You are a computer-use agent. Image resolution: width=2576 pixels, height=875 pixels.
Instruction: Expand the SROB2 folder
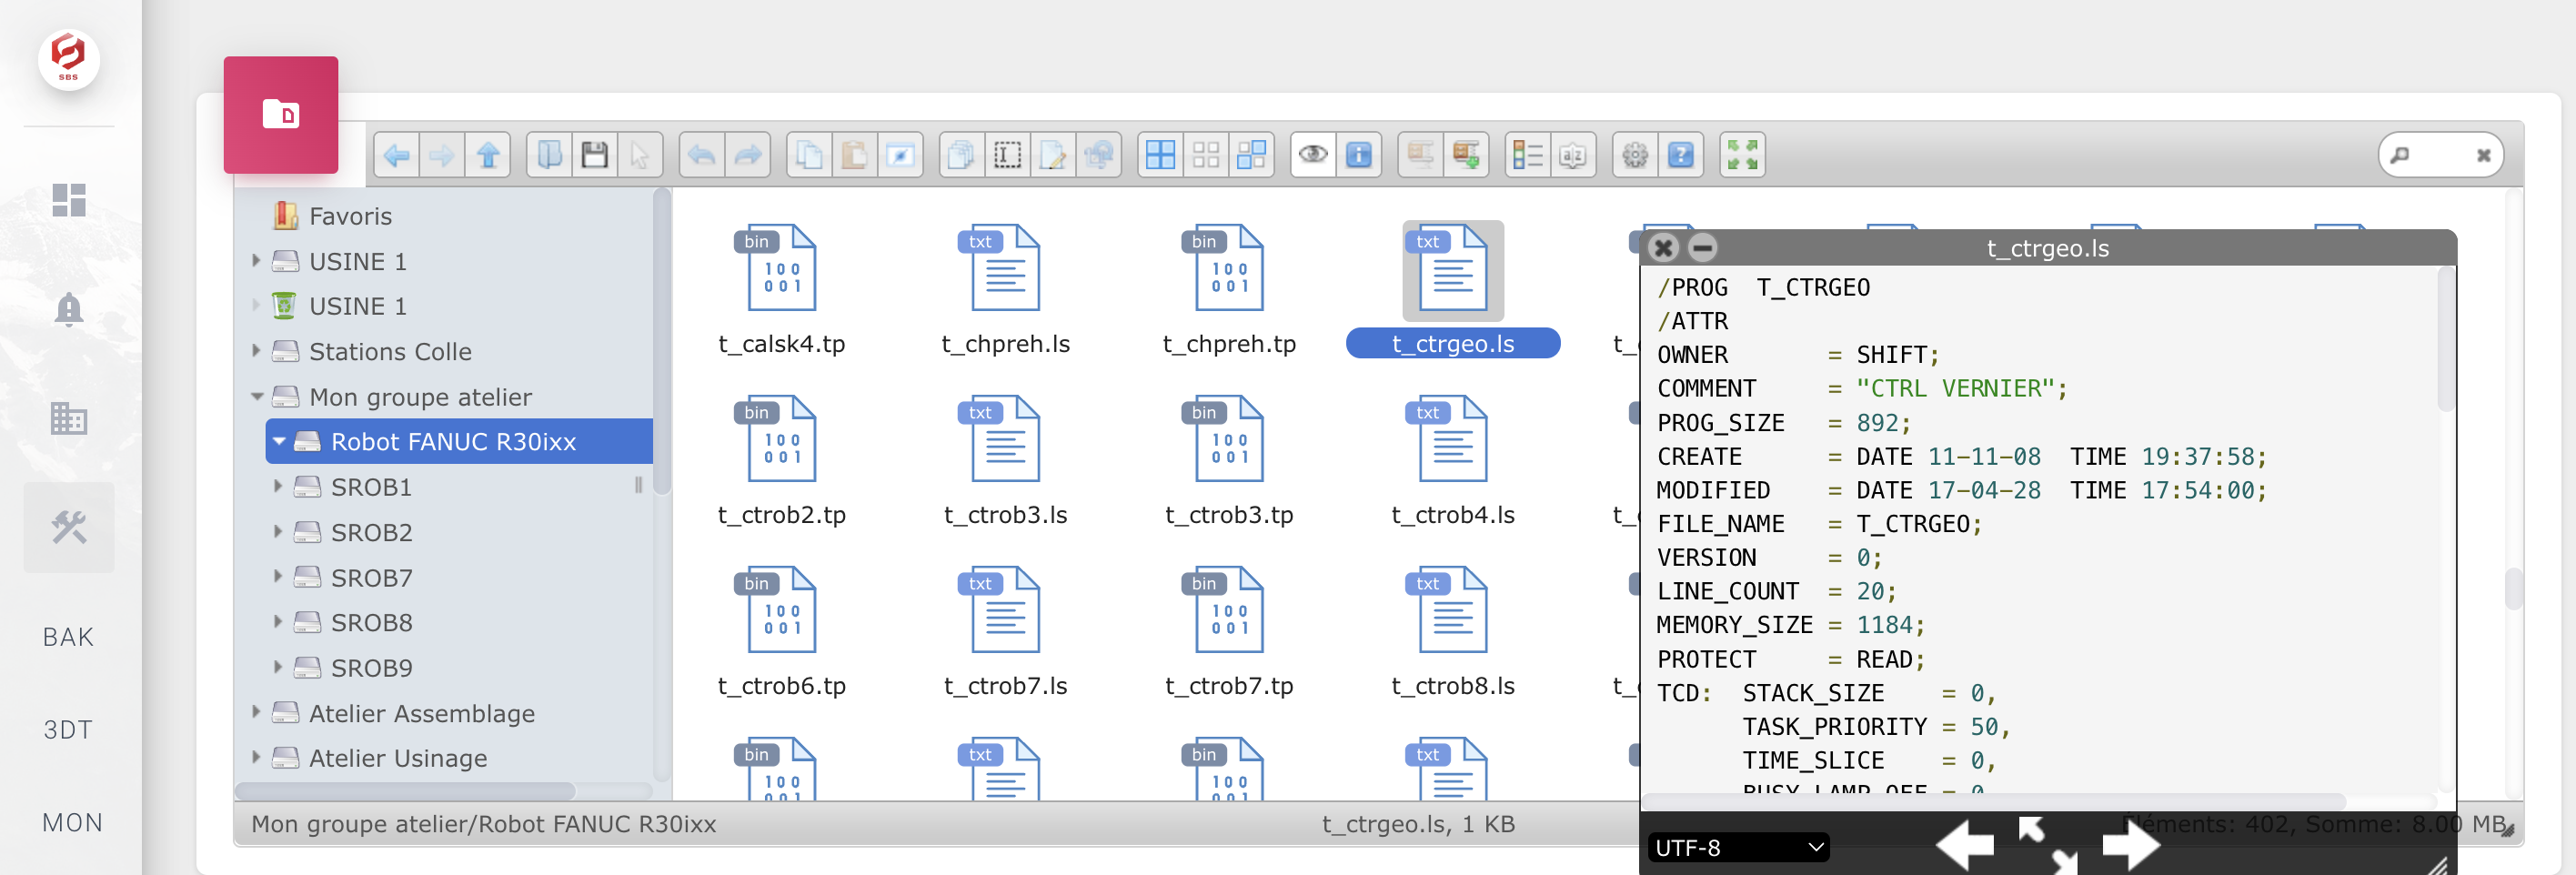coord(278,532)
